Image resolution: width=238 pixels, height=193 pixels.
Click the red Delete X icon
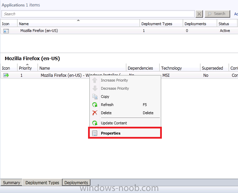[x=95, y=113]
